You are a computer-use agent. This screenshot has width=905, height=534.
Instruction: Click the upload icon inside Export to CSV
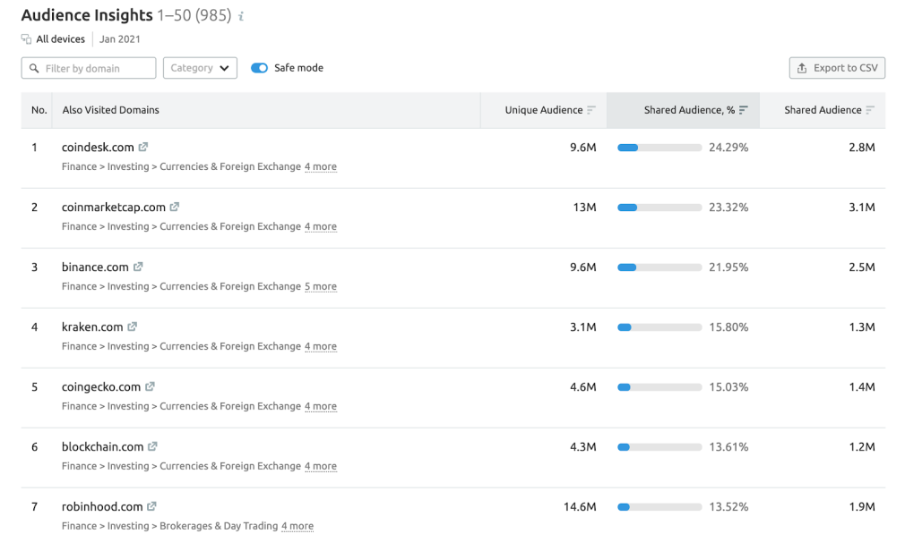click(x=801, y=67)
